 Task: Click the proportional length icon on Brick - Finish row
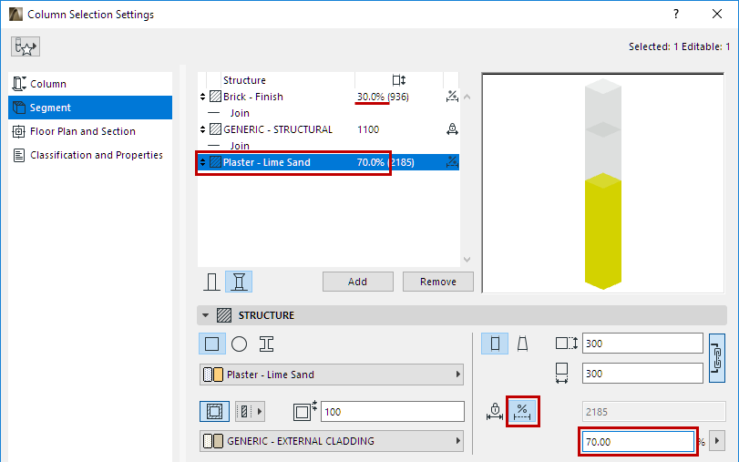point(452,97)
